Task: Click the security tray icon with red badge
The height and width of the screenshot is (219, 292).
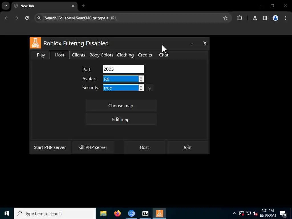Action: [242, 213]
